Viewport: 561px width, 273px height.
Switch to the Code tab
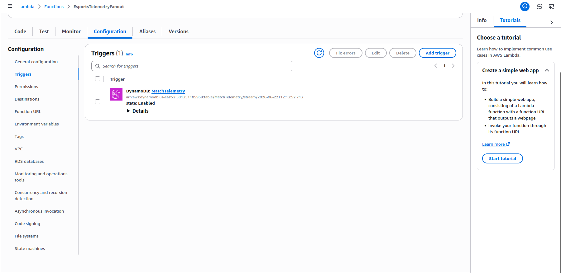(20, 31)
